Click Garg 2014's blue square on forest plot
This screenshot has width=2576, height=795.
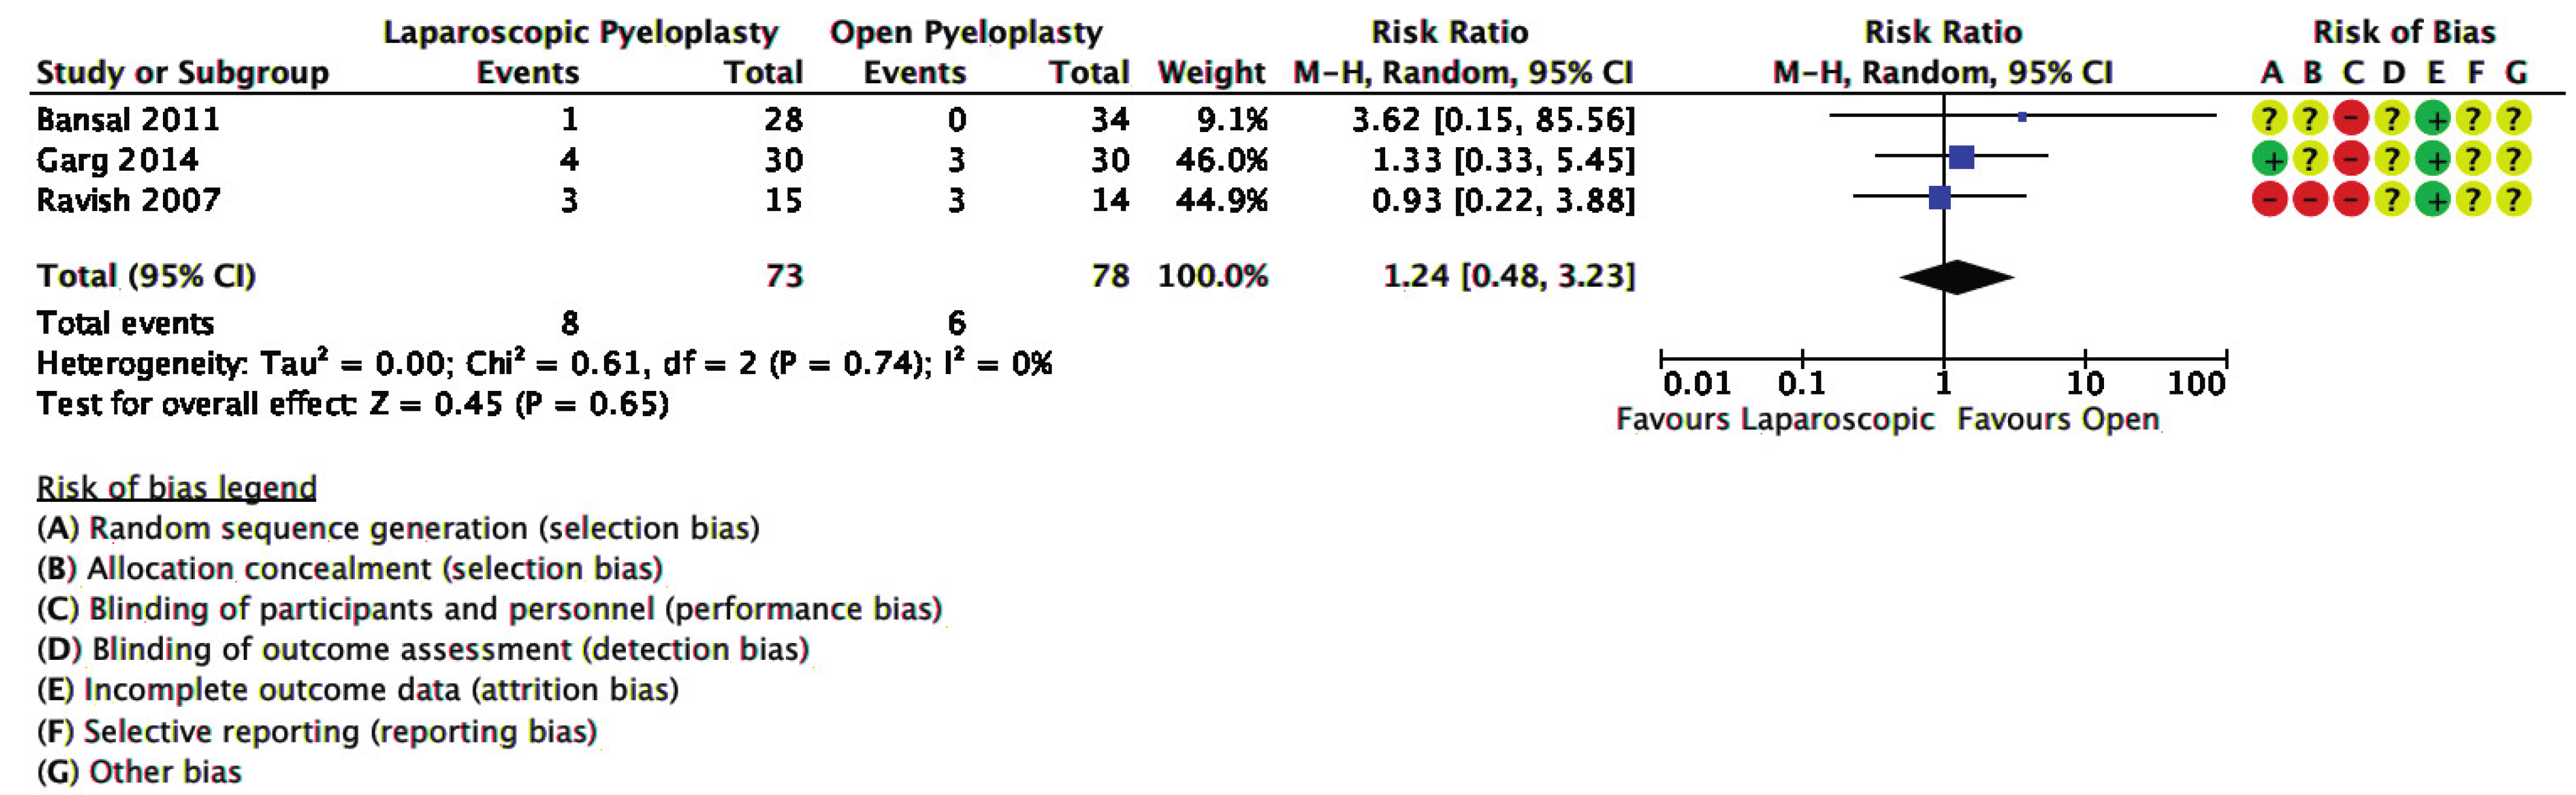(x=1962, y=156)
